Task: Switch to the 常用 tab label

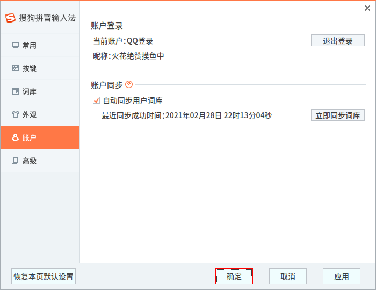Action: point(30,46)
